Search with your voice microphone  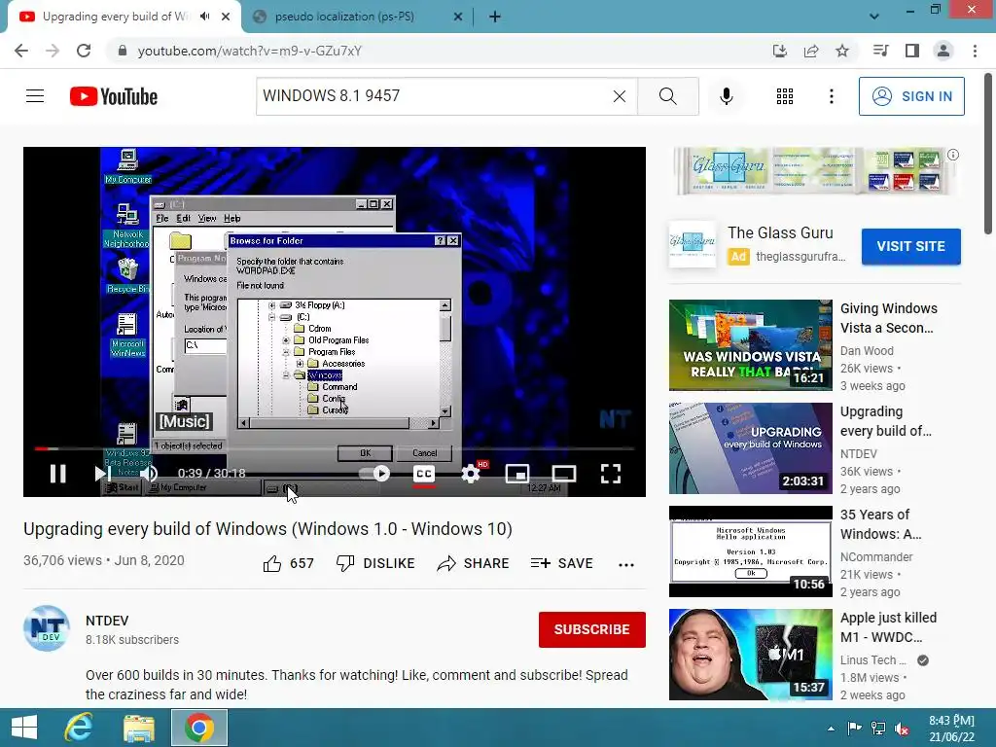726,96
